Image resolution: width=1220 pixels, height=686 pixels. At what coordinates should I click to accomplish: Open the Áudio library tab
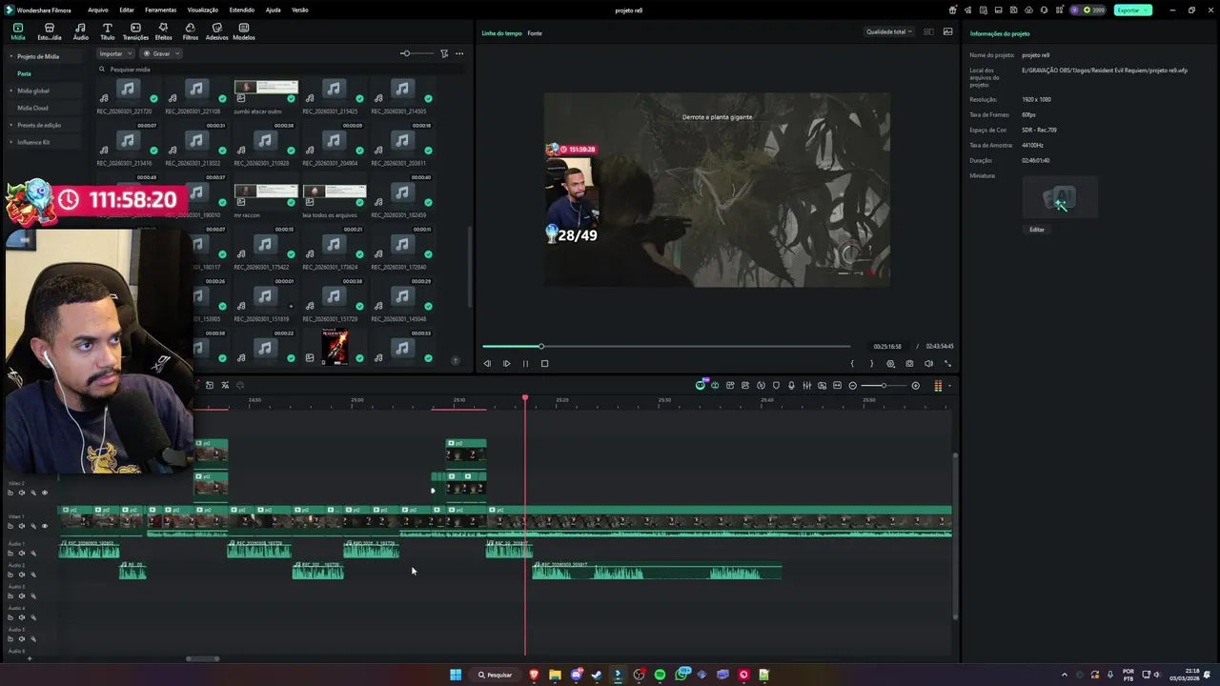(x=80, y=31)
